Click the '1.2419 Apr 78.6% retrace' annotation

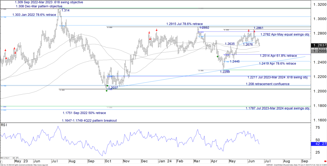277,64
